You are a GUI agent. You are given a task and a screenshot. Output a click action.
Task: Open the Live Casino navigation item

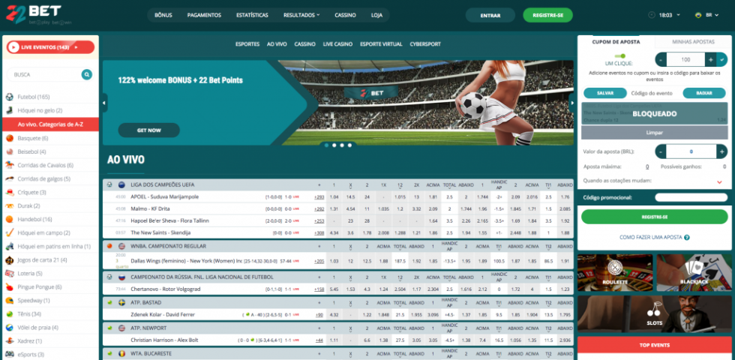(337, 44)
